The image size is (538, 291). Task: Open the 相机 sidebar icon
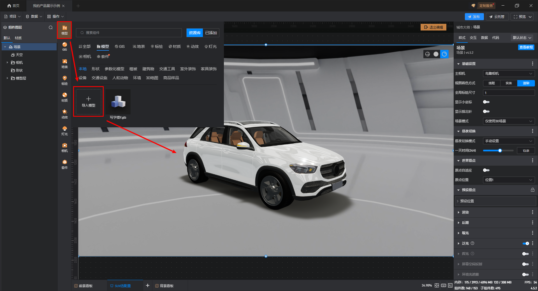pyautogui.click(x=64, y=147)
